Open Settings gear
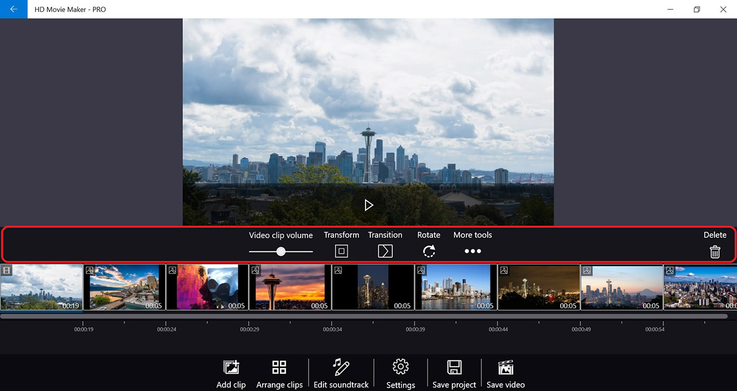This screenshot has width=737, height=391. click(401, 367)
